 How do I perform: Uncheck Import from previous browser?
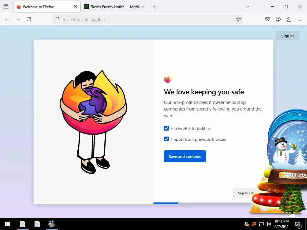tap(166, 139)
